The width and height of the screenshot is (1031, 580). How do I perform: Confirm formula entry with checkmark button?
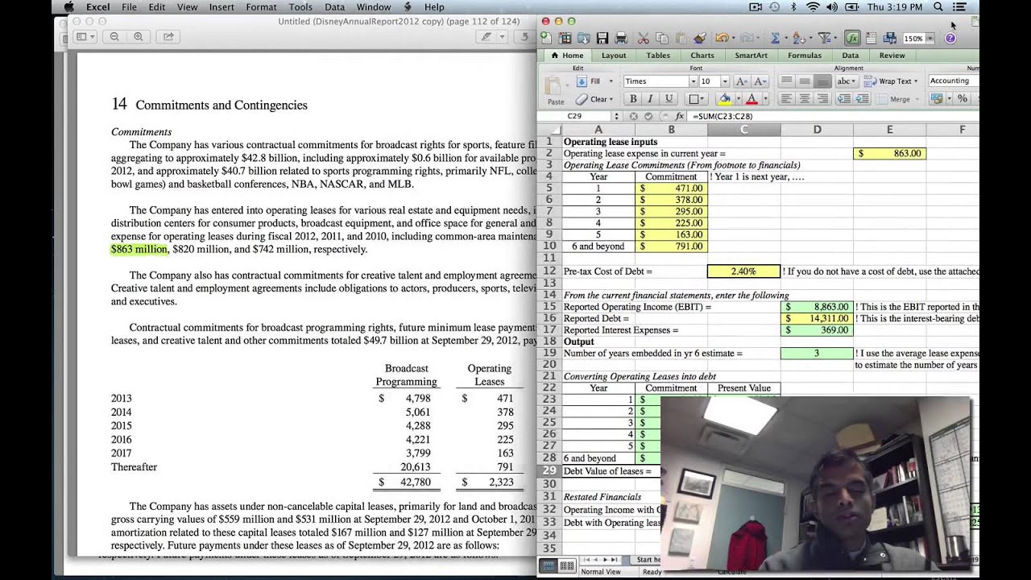click(x=648, y=116)
